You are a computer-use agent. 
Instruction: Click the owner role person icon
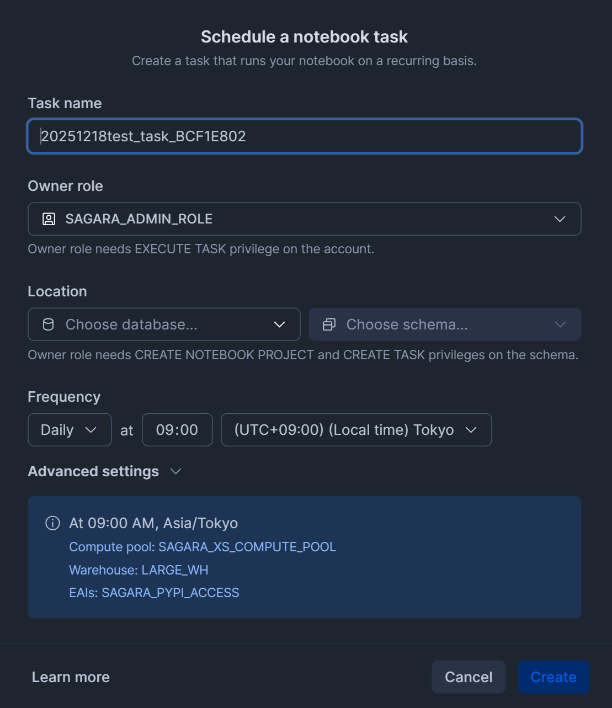point(49,219)
